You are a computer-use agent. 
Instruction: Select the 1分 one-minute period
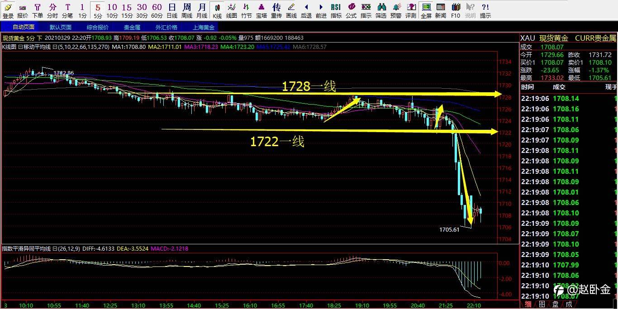82,10
